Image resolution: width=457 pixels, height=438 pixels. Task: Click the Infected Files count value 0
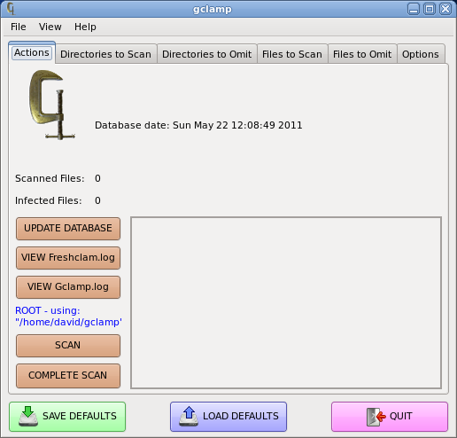pos(97,200)
